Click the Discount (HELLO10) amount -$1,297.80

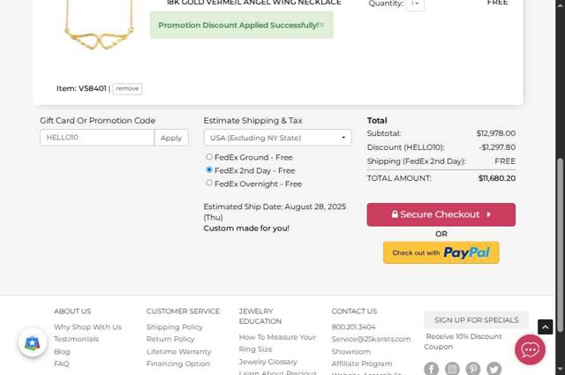(x=497, y=147)
